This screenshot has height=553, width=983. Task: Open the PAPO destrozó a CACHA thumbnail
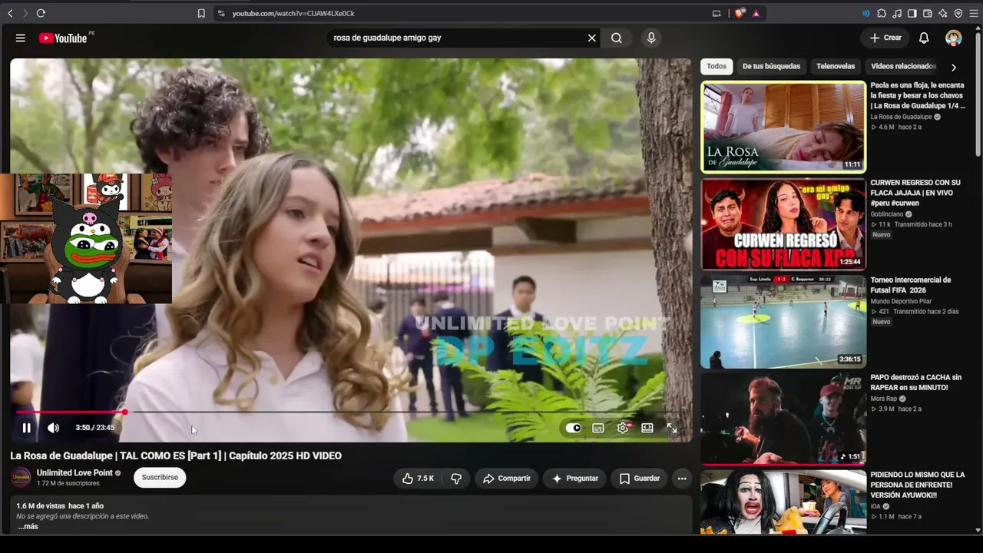point(783,419)
